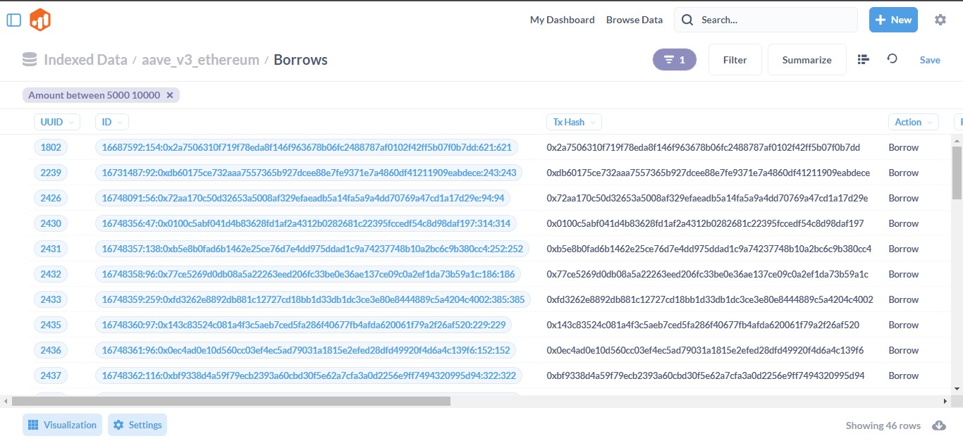Click the database icon beside Indexed Data
Image resolution: width=963 pixels, height=441 pixels.
30,60
